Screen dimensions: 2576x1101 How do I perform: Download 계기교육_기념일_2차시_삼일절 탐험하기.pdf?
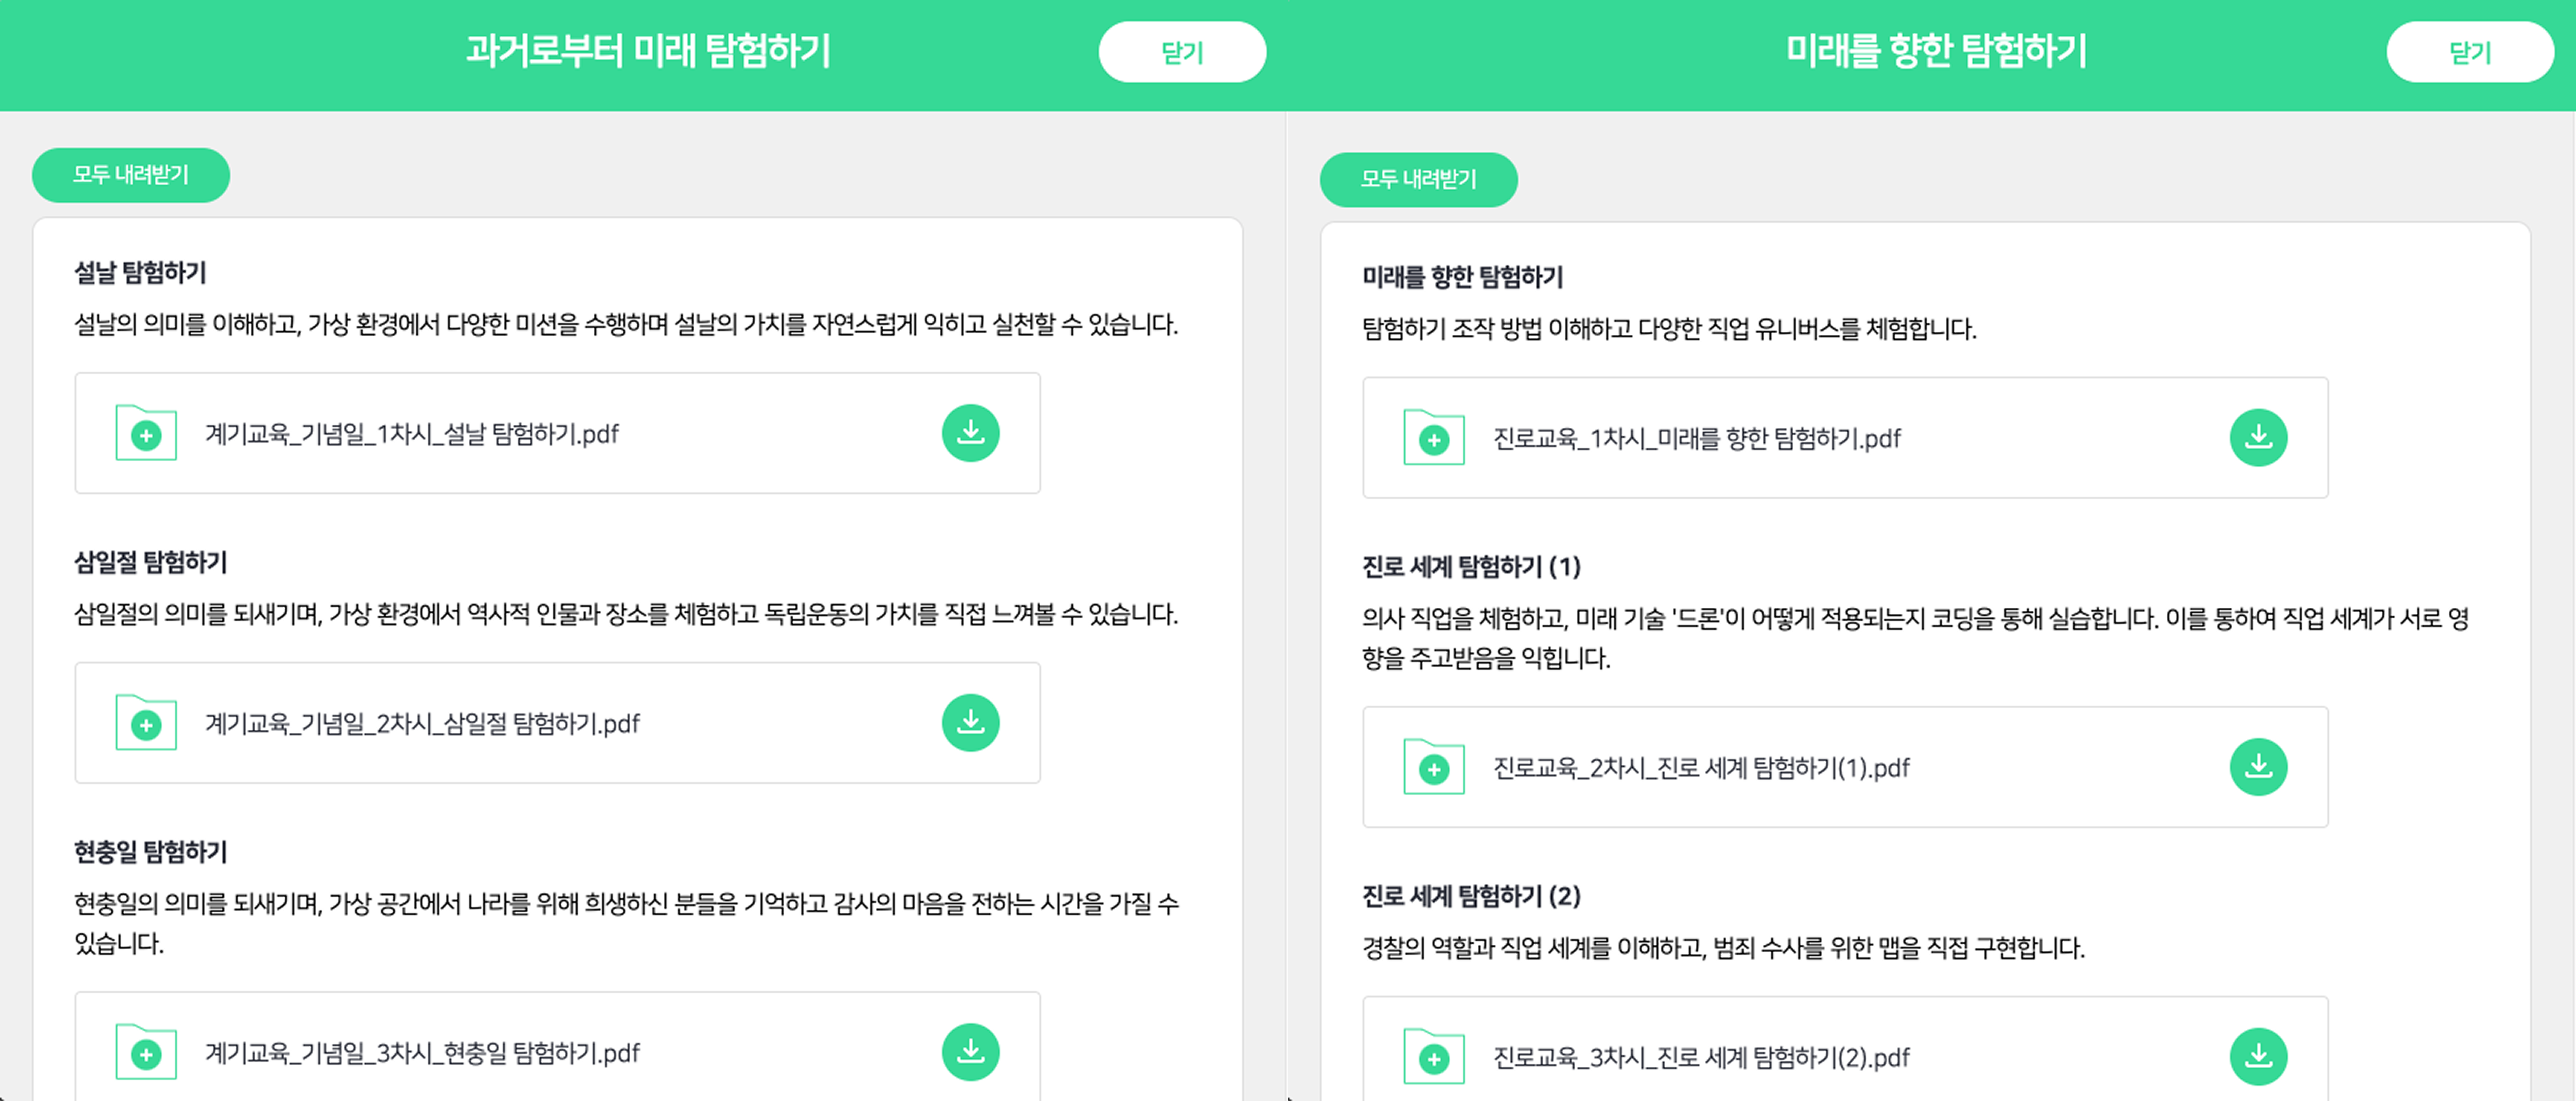pyautogui.click(x=970, y=722)
